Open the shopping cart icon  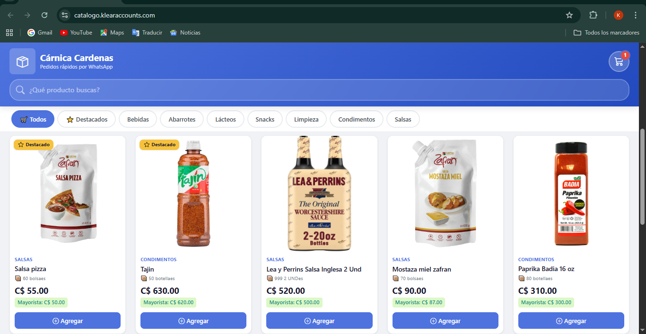tap(619, 62)
